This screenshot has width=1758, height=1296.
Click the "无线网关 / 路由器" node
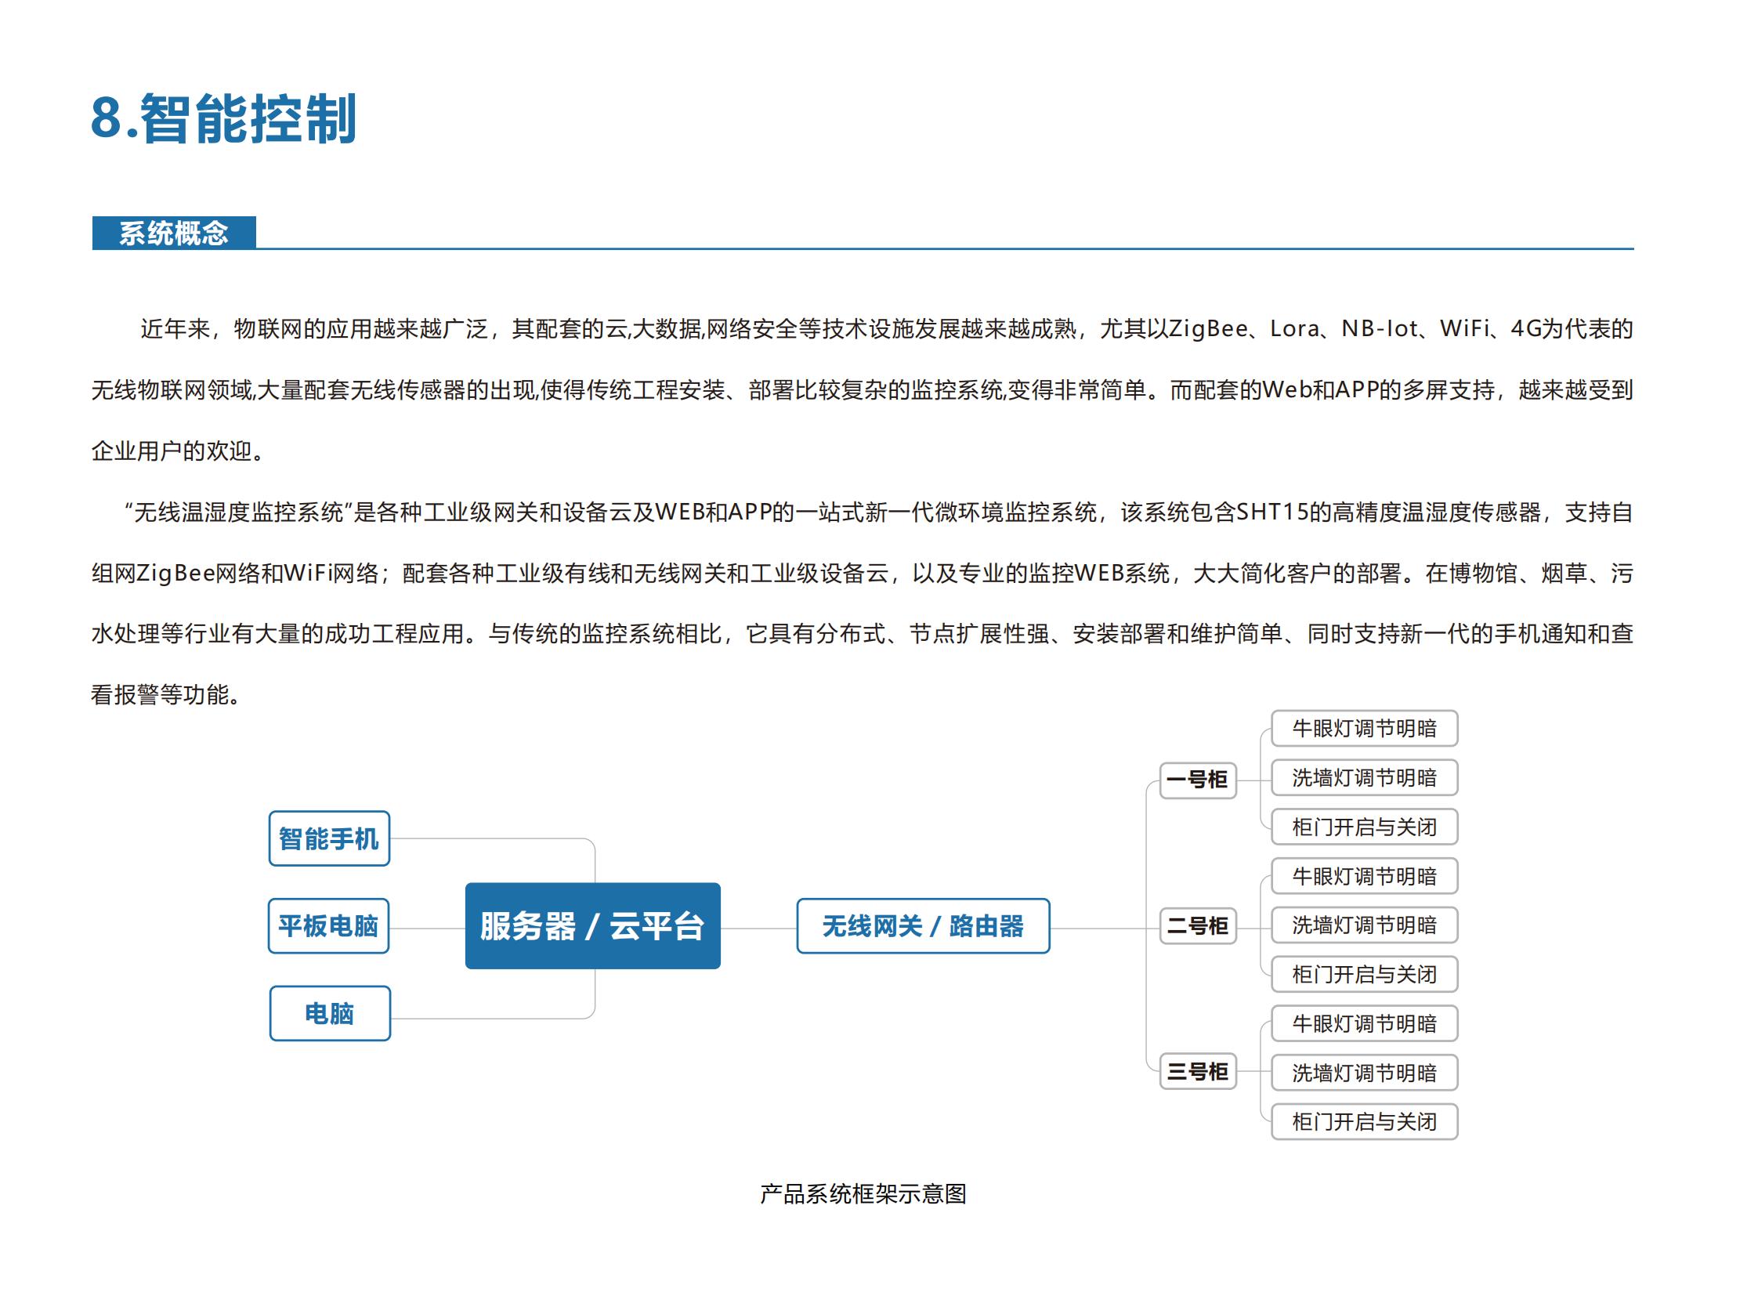pos(924,925)
